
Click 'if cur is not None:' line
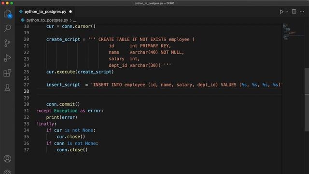[x=71, y=130]
